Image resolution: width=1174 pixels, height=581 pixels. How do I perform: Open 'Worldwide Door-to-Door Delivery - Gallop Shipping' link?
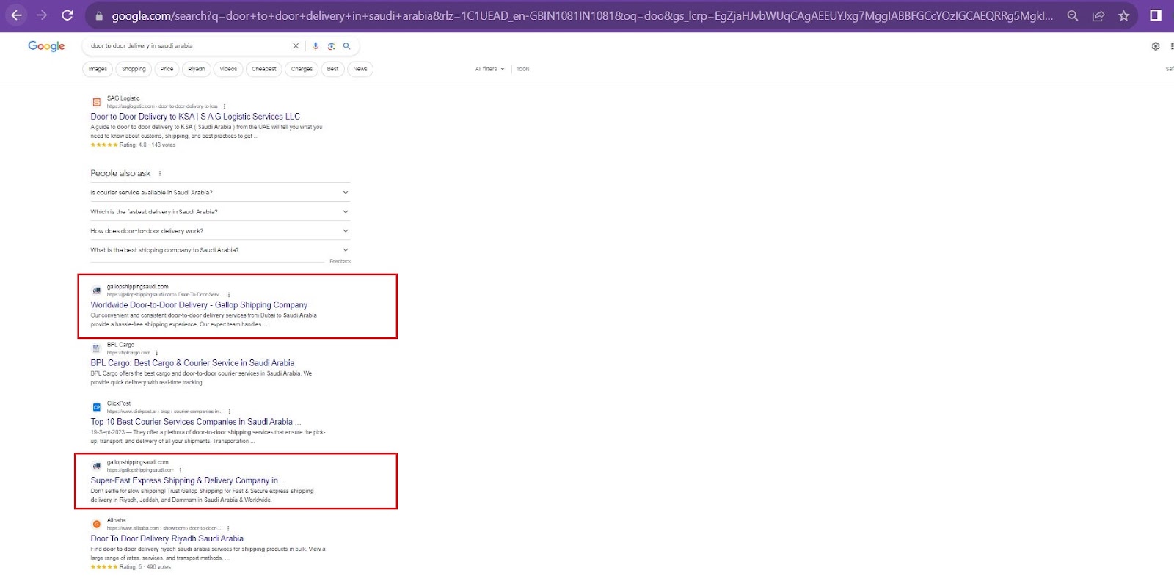point(199,305)
